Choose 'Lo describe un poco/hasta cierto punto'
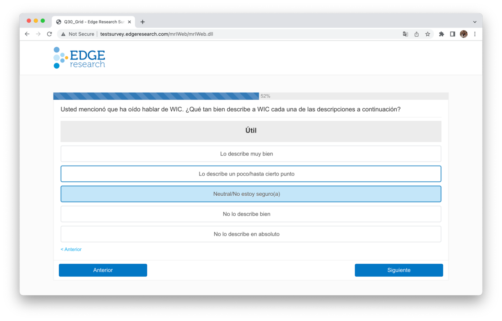The height and width of the screenshot is (321, 502). click(251, 174)
